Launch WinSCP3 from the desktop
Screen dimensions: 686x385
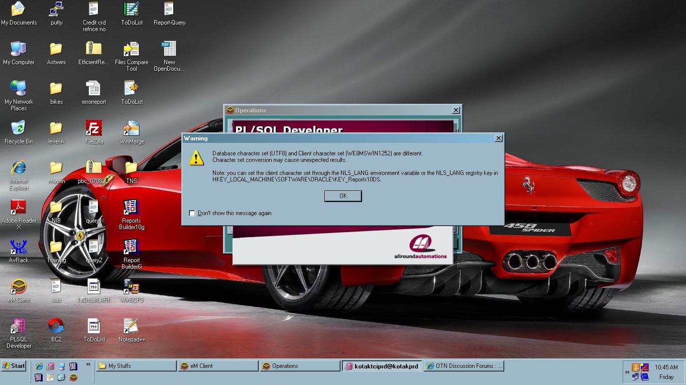click(x=132, y=287)
